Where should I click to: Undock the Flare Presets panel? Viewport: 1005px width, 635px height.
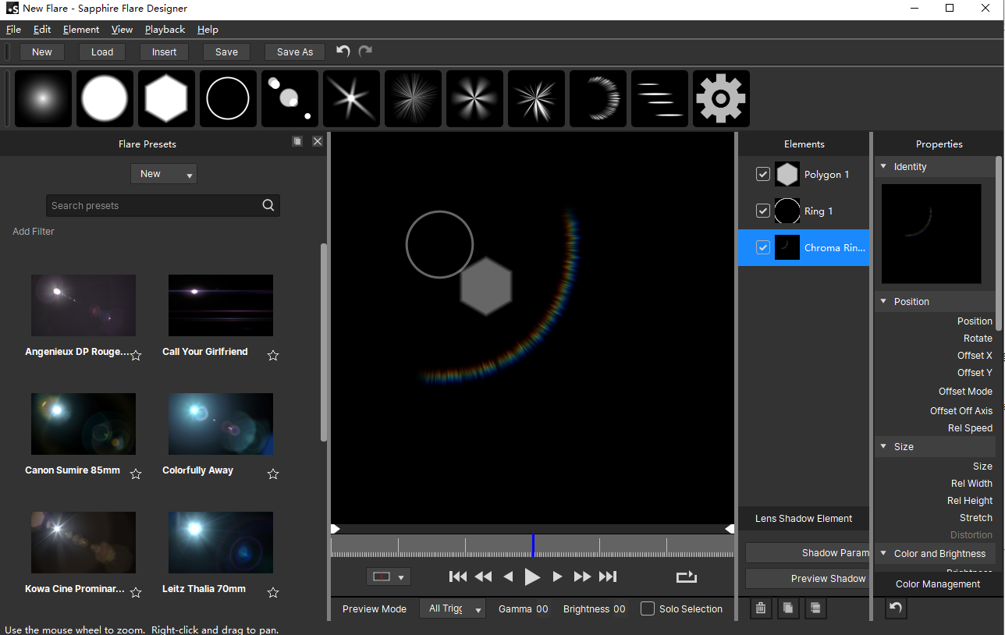[297, 141]
